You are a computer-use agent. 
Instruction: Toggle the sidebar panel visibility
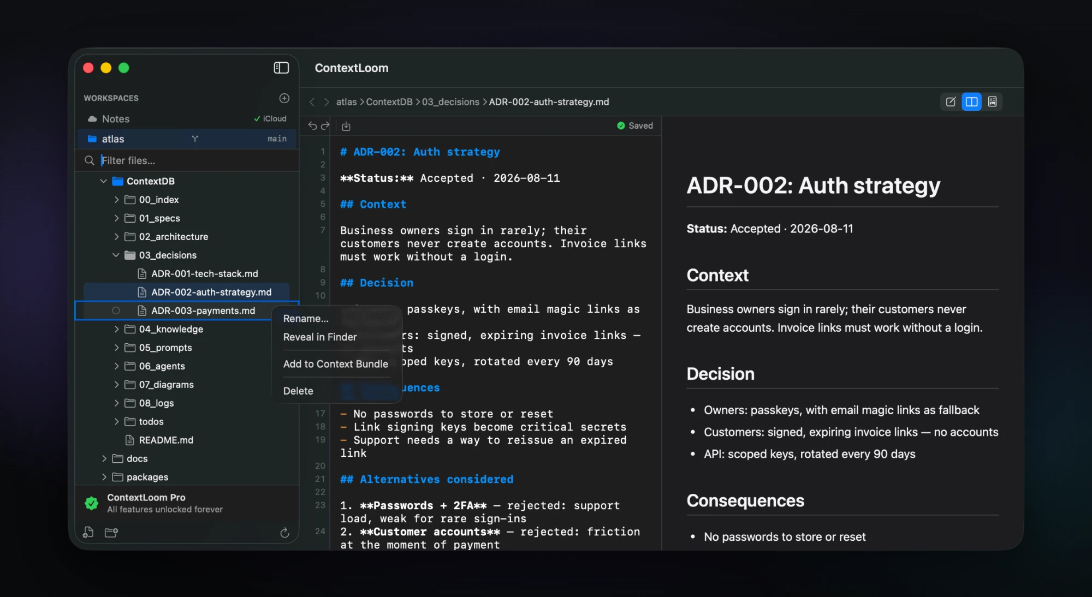(x=281, y=68)
